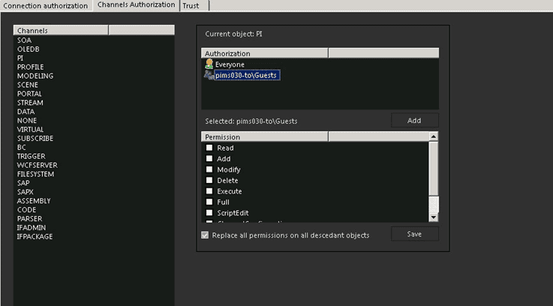
Task: Enable the Execute permission checkbox
Action: click(209, 191)
